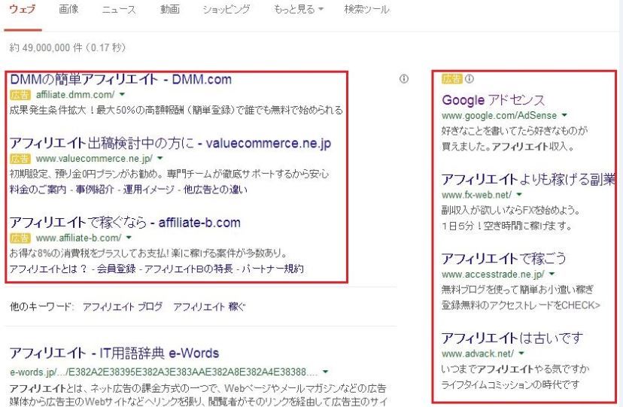Screen dimensions: 623x407
Task: Click the www.google.com/AdSense green URL
Action: pyautogui.click(x=500, y=116)
